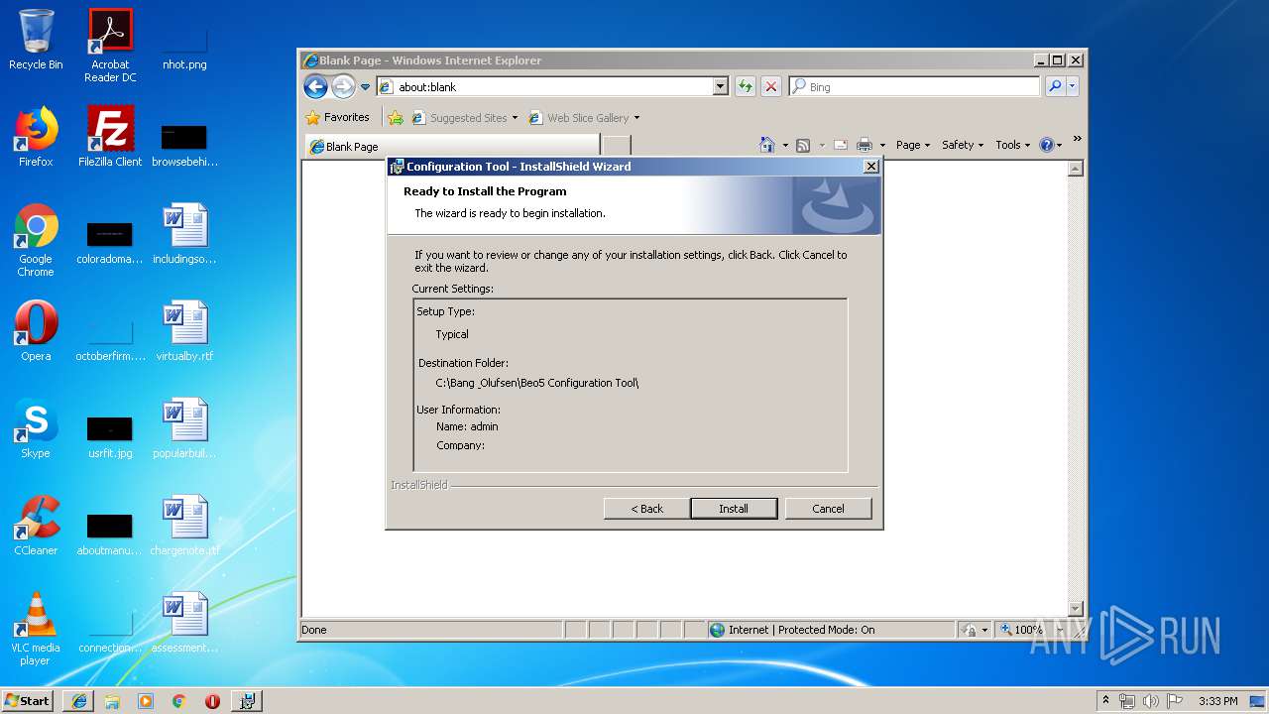1269x714 pixels.
Task: Open the Tools menu
Action: (x=1013, y=145)
